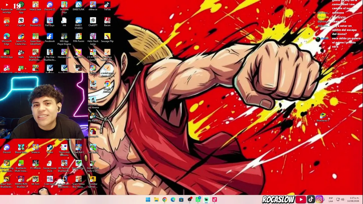Screen dimensions: 363x204
Task: Click the Goose Goose Duck icon
Action: pyautogui.click(x=50, y=166)
